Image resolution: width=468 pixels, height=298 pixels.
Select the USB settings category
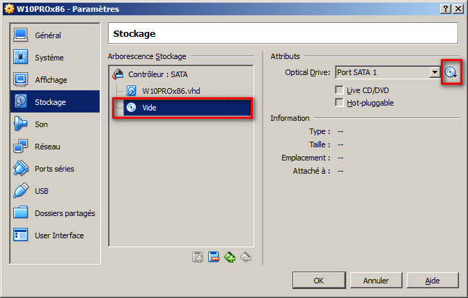point(42,191)
